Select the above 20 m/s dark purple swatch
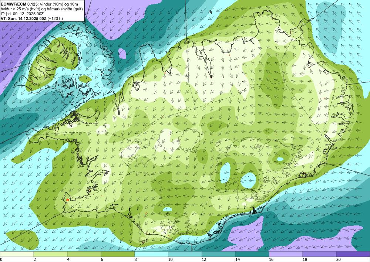Viewport: 370px width, 262px height. click(353, 254)
